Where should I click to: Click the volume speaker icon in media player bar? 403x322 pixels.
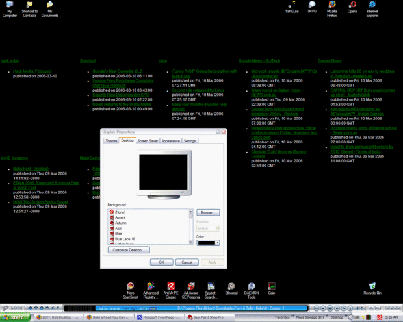click(x=357, y=308)
